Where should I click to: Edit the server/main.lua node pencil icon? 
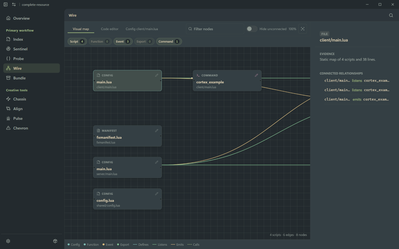click(x=157, y=162)
